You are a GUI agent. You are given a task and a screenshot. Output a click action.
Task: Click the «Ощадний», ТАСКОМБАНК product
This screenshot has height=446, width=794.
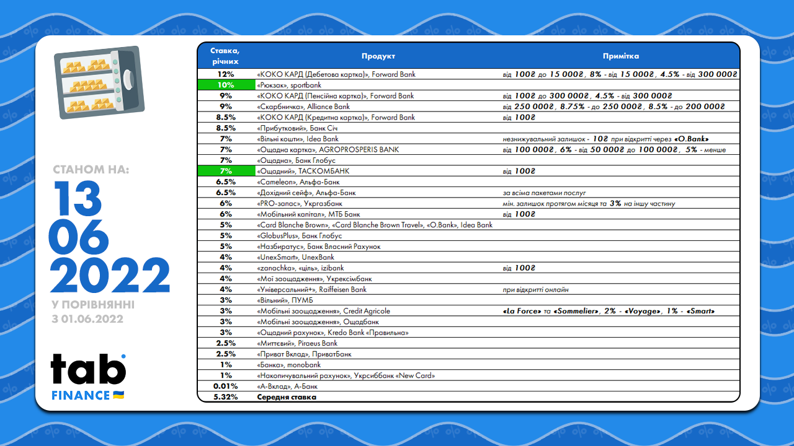[302, 171]
